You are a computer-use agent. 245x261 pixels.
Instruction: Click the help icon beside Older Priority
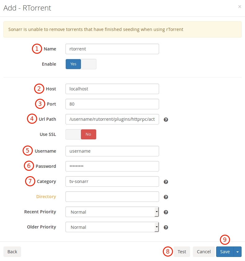(166, 227)
